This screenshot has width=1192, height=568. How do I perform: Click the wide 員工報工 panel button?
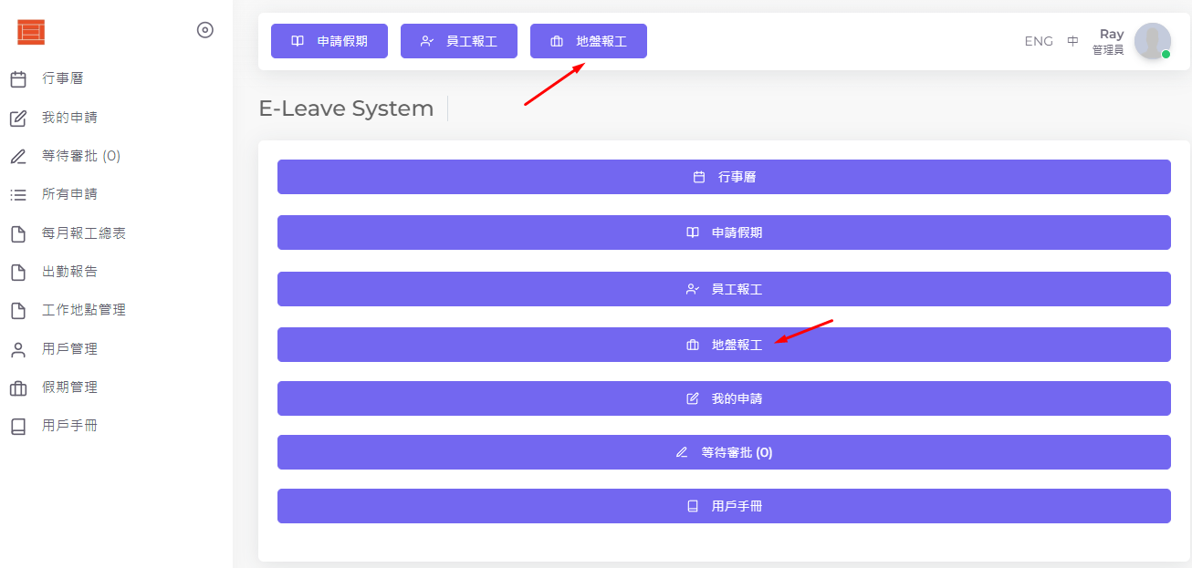pos(724,289)
